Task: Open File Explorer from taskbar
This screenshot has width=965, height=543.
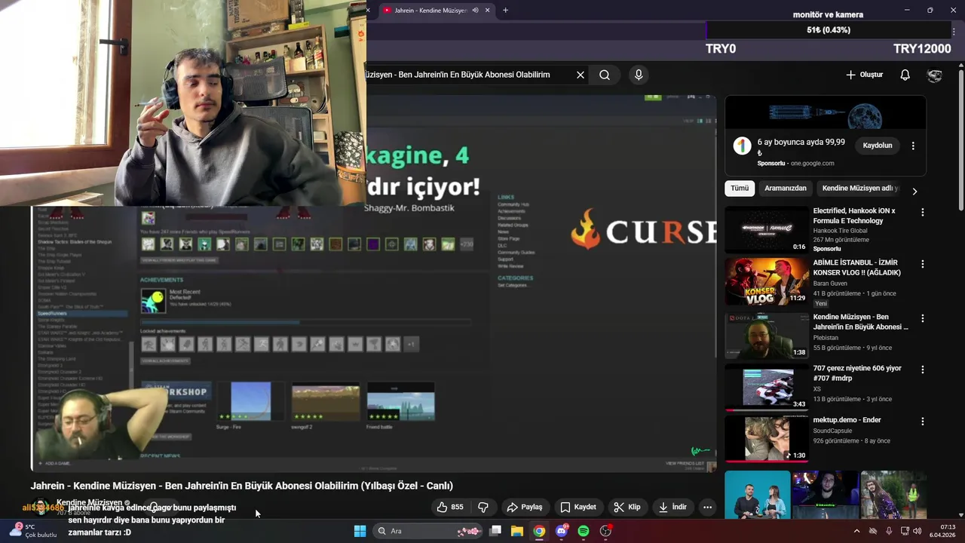Action: coord(517,531)
